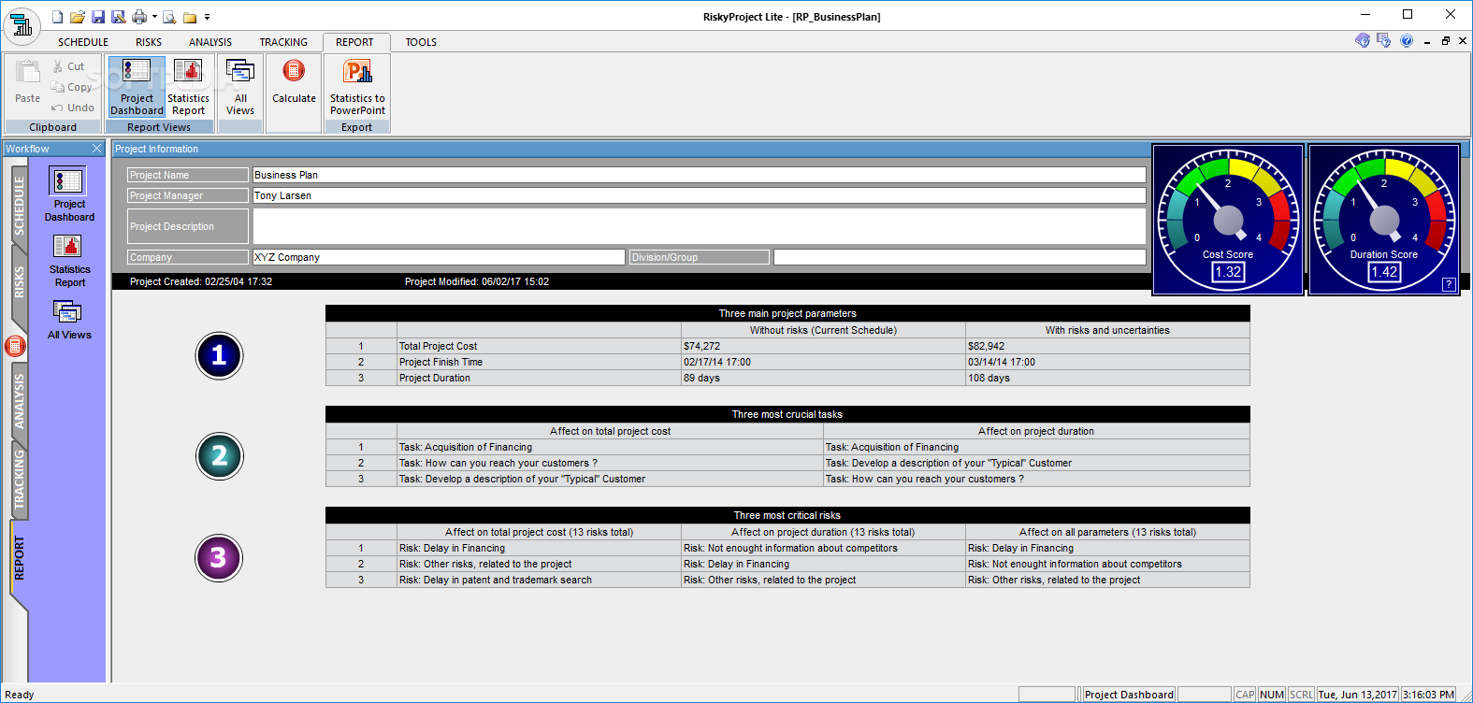Viewport: 1473px width, 703px height.
Task: Select the TRACKING vertical workflow tab
Action: (x=19, y=479)
